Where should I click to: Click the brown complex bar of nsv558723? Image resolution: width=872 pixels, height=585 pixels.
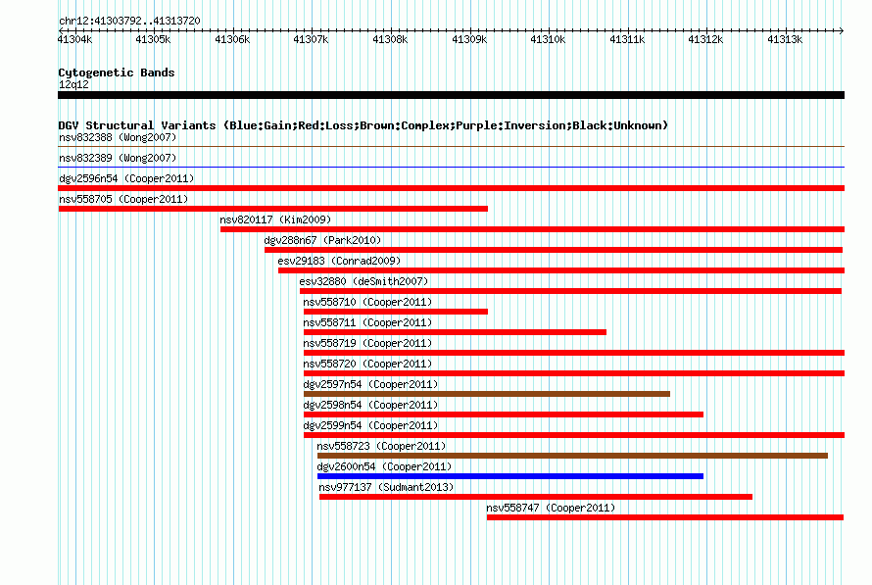[x=572, y=456]
